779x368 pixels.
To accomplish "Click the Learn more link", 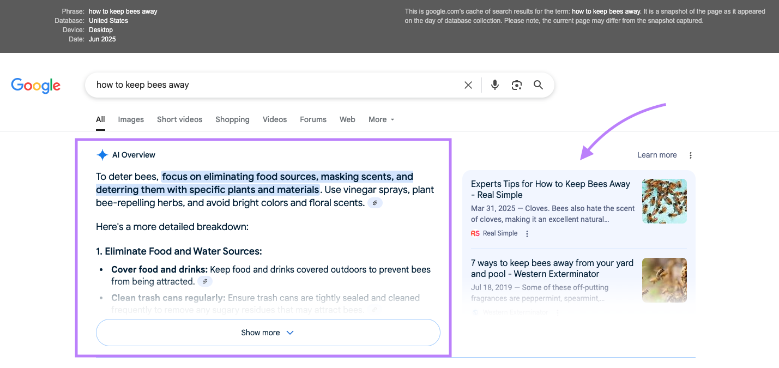I will tap(657, 155).
